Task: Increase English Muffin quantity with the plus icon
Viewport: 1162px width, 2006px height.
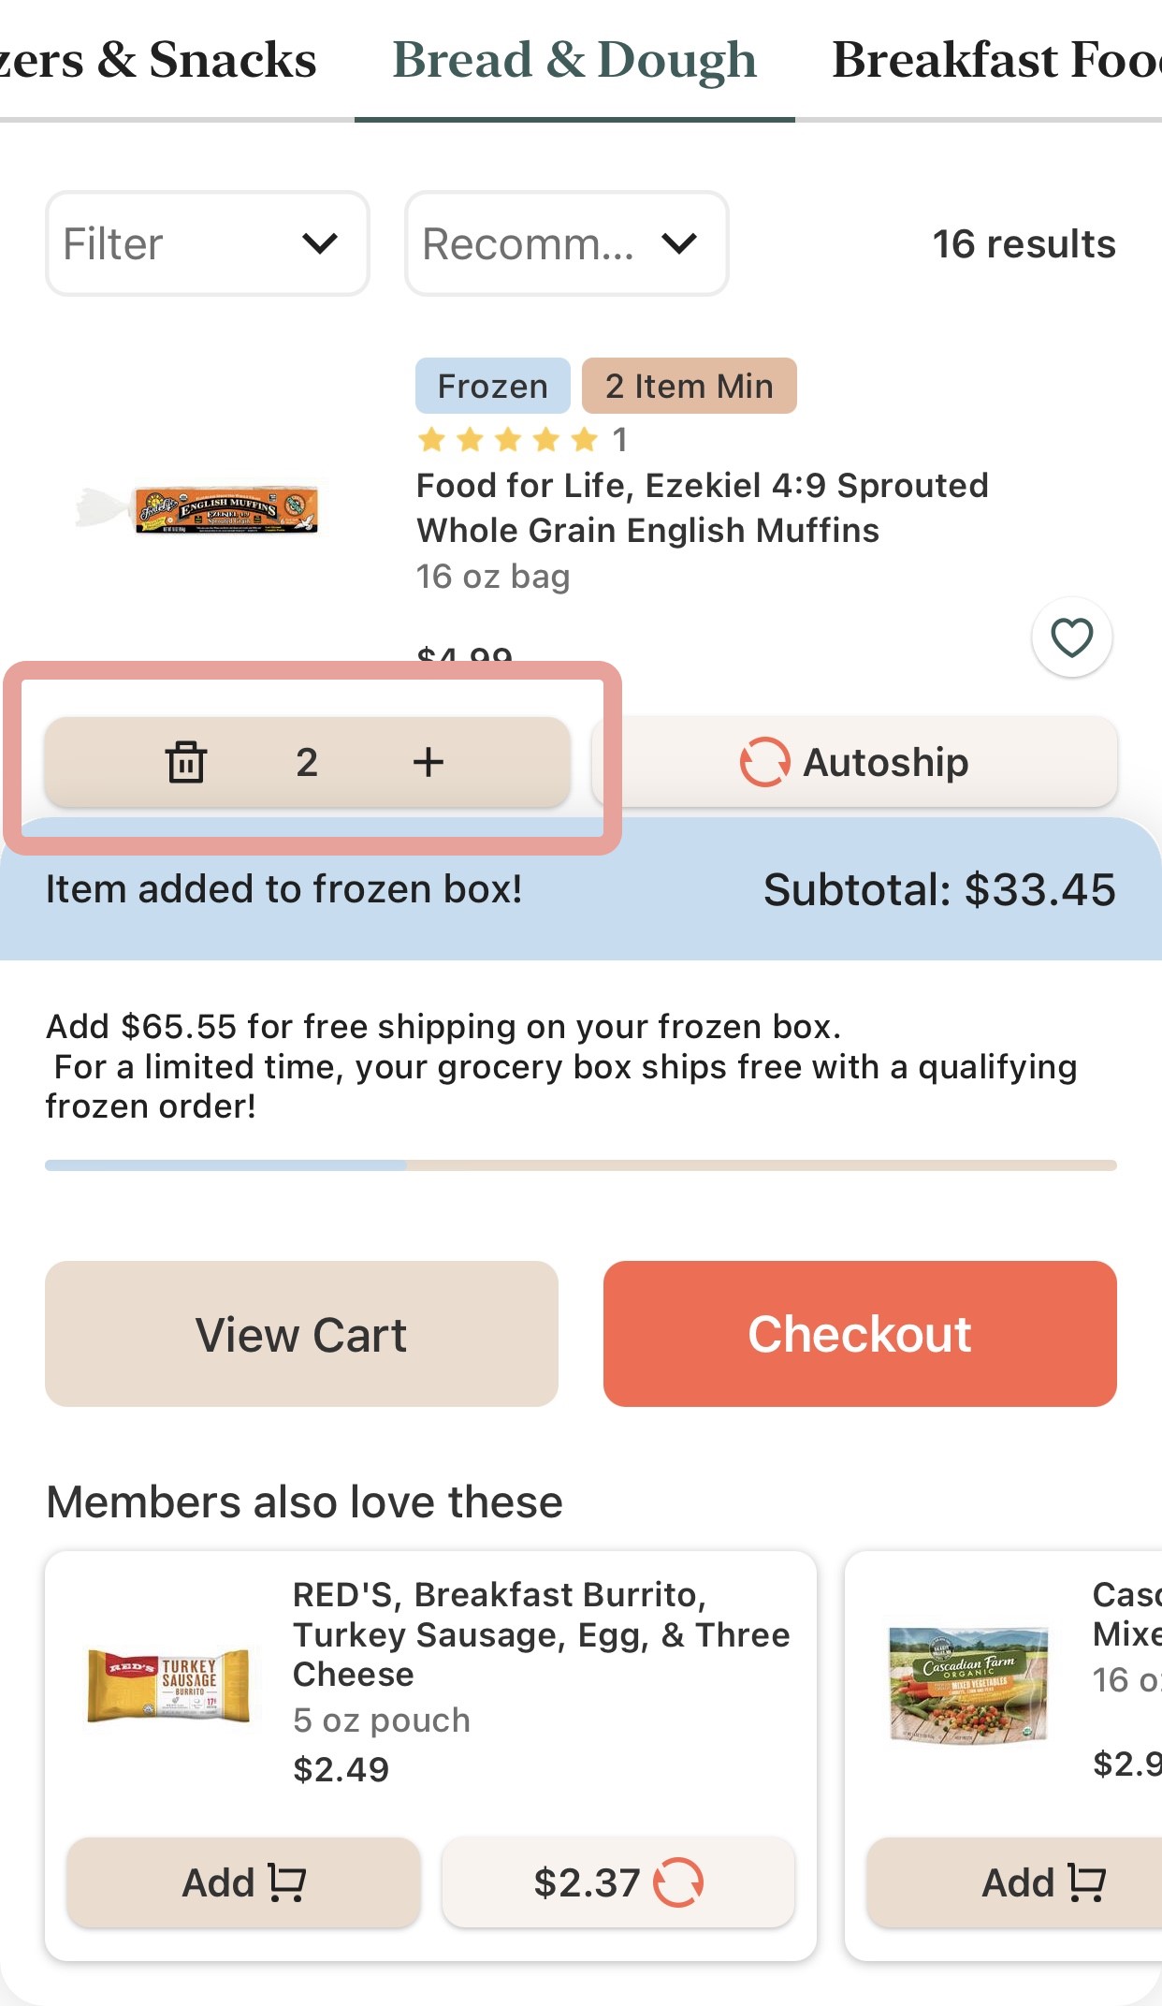Action: pos(428,762)
